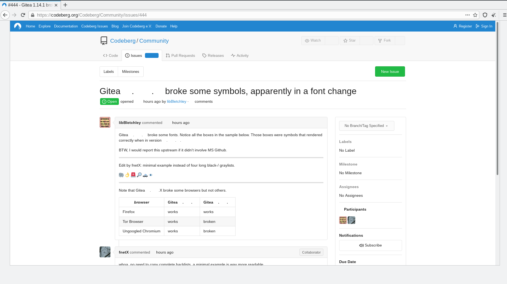Open the Blog link
Screen dimensions: 507x284
(115, 26)
